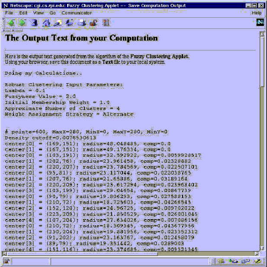
Task: Expand the first collapsed toolbar tab
Action: pyautogui.click(x=7, y=30)
